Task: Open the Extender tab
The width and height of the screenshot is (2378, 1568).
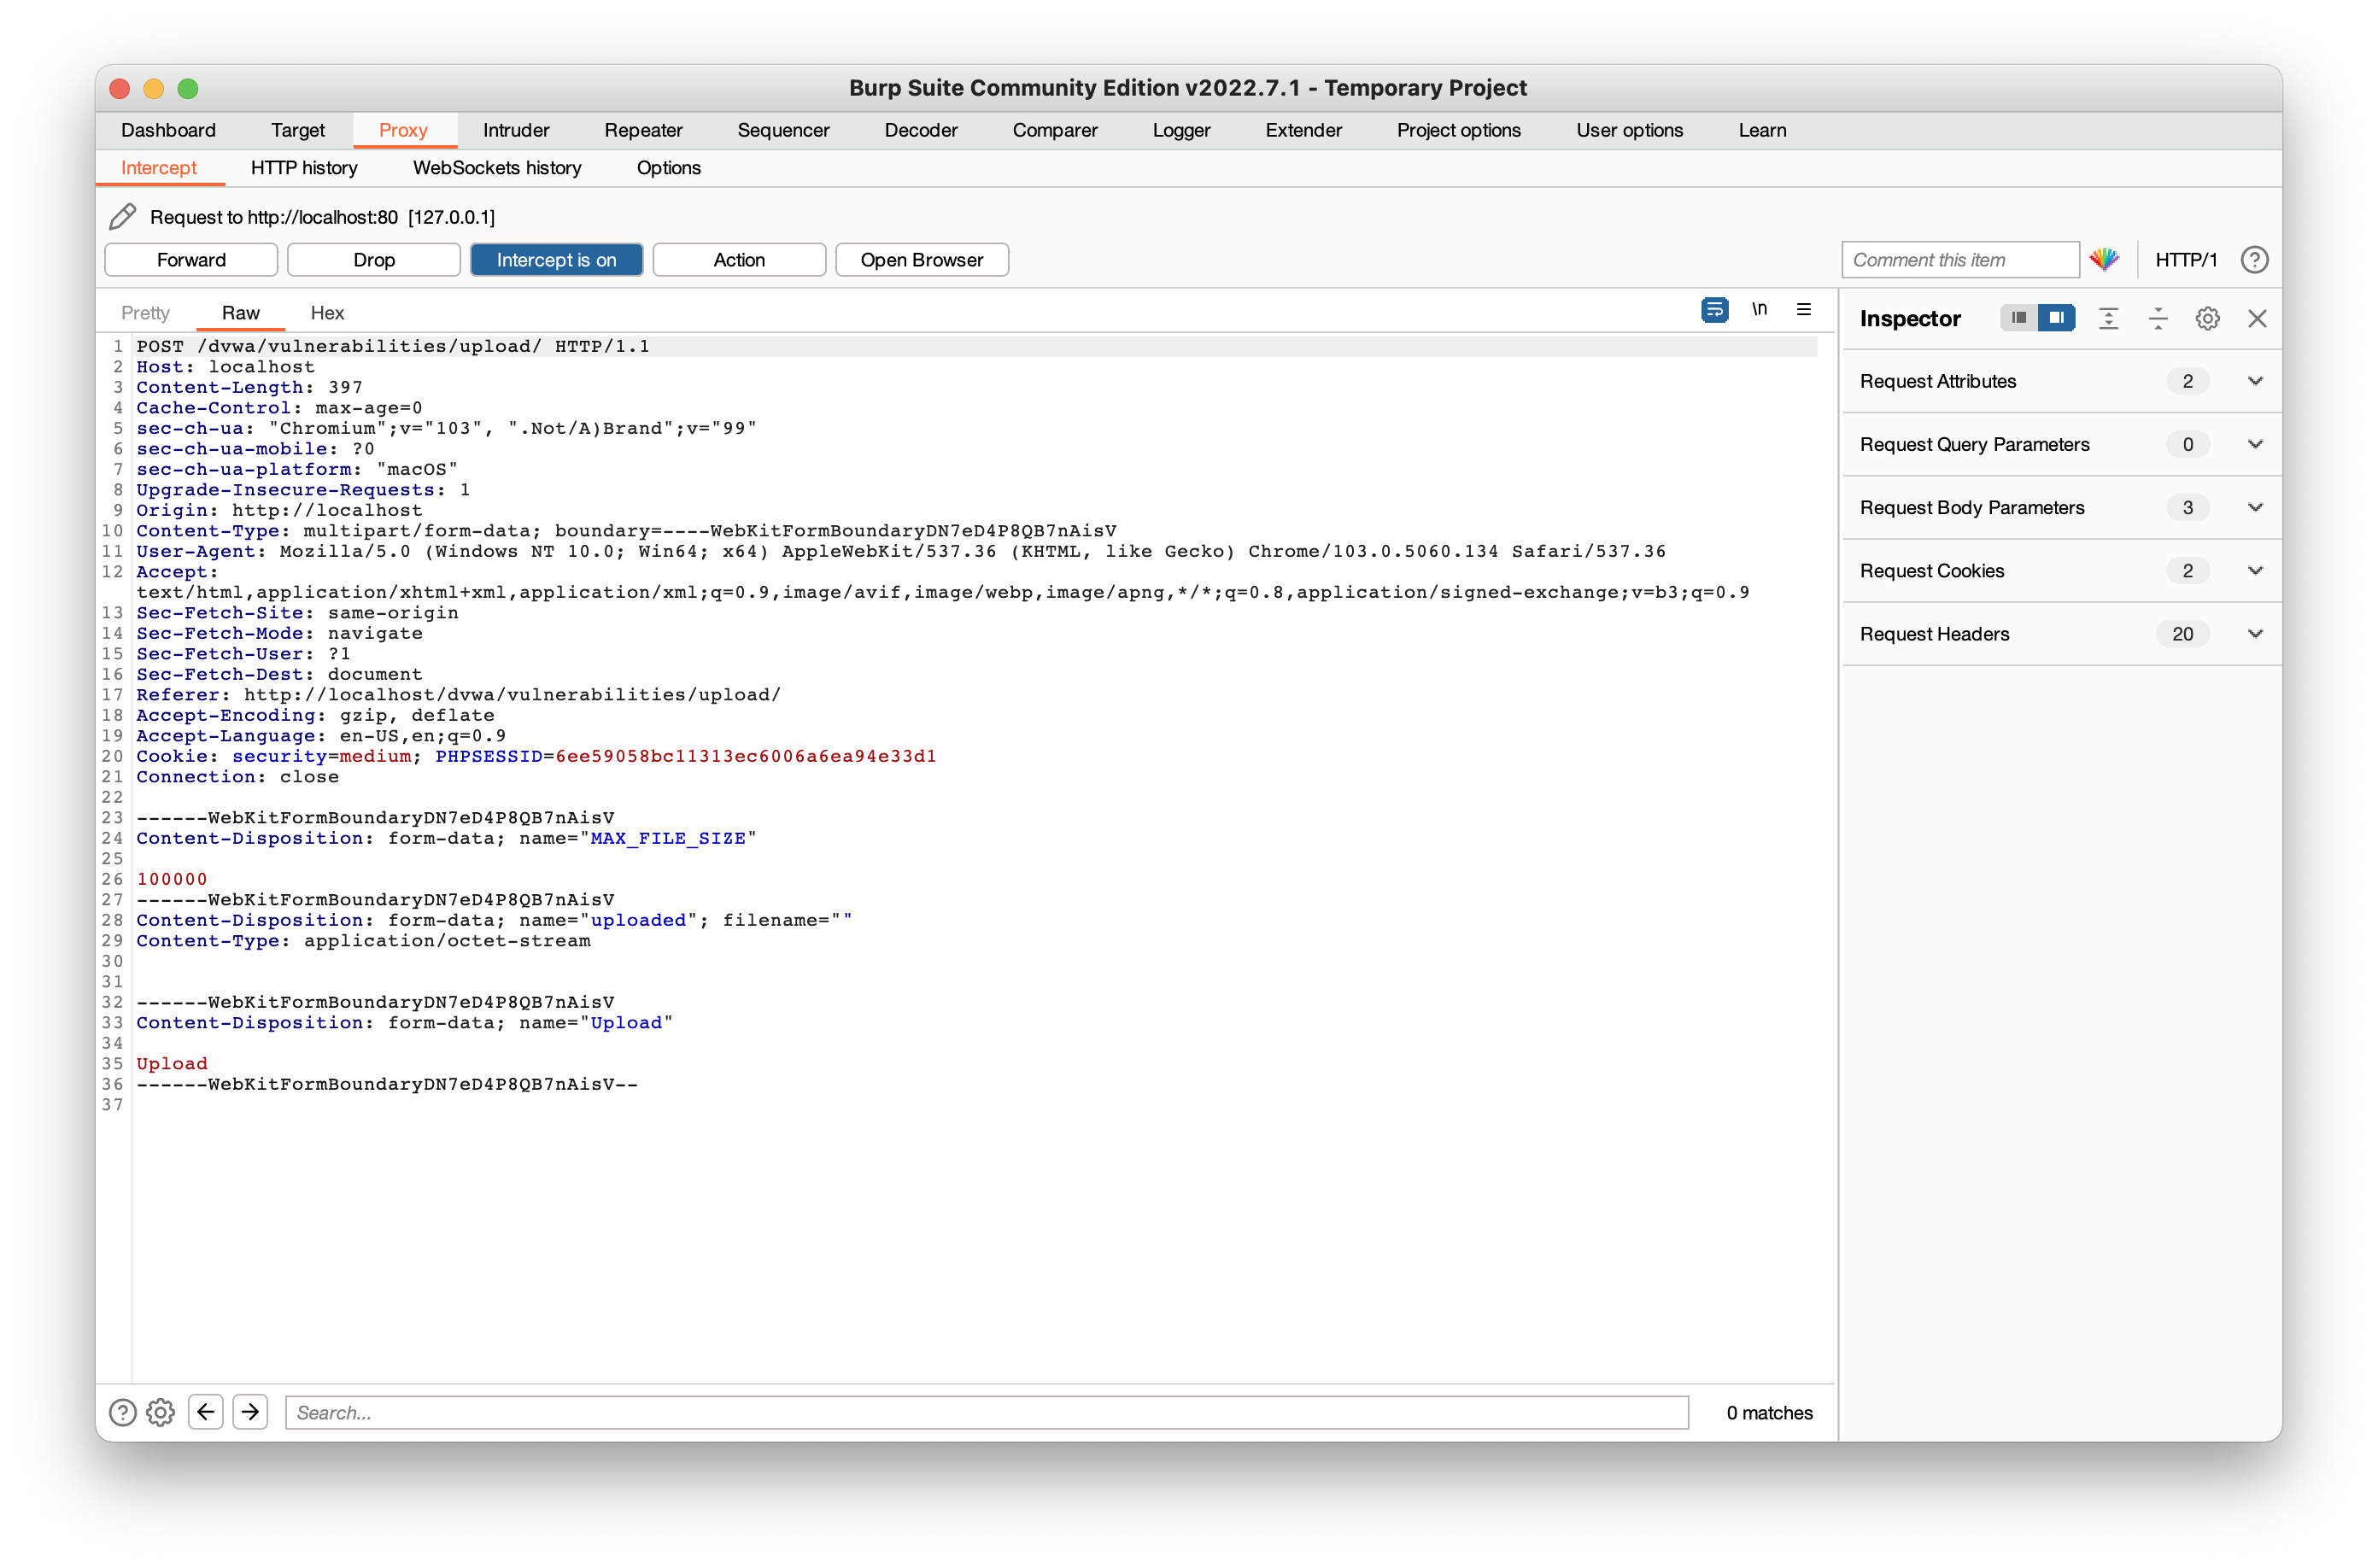Action: pyautogui.click(x=1303, y=130)
